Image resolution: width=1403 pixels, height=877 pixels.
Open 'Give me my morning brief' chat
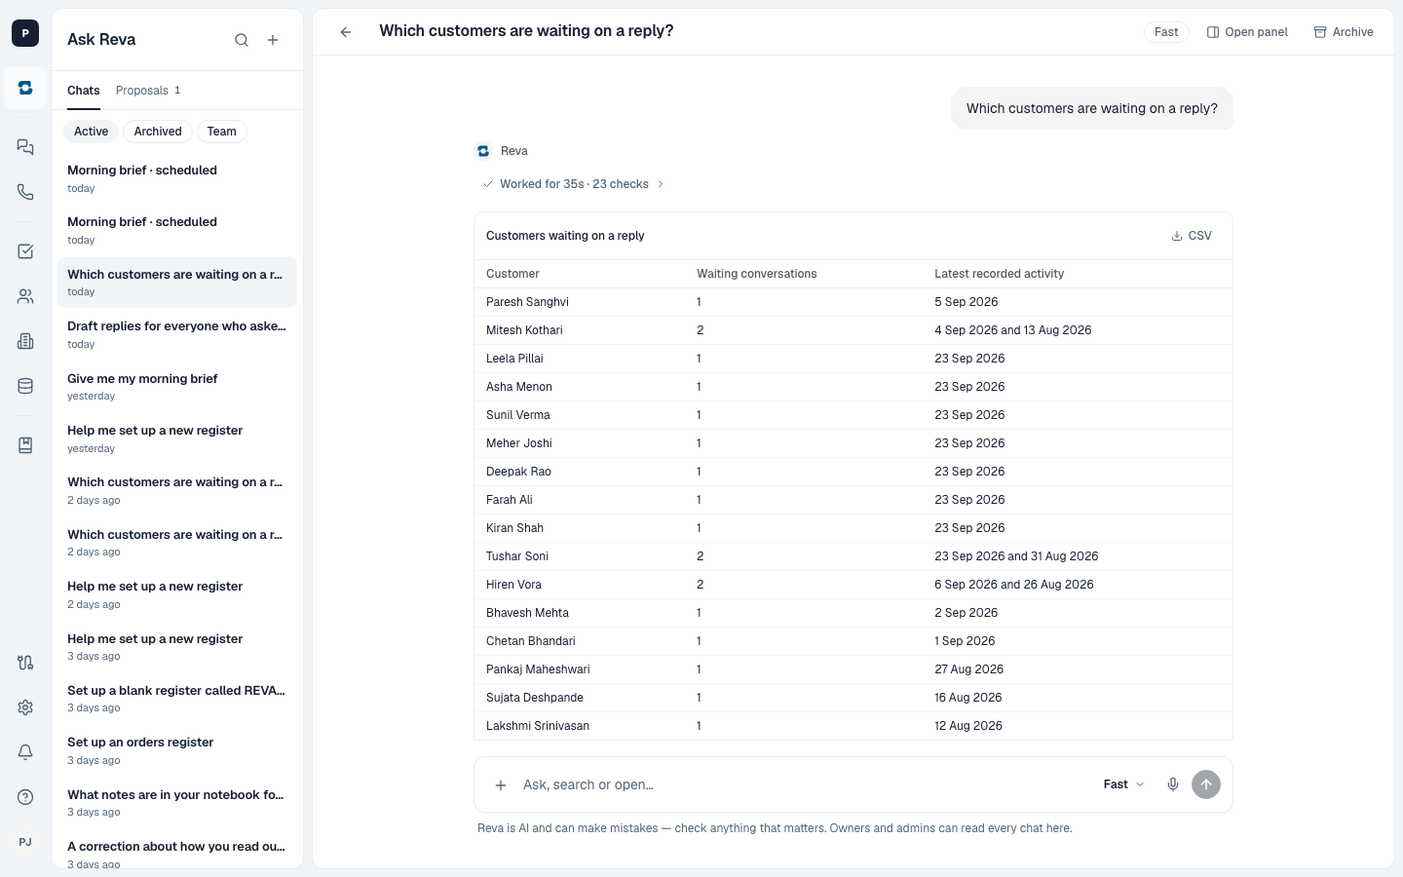point(177,387)
